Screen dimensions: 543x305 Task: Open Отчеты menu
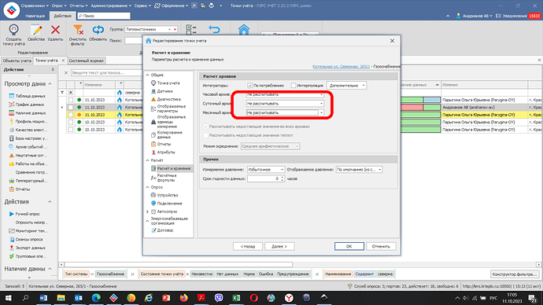pos(79,6)
